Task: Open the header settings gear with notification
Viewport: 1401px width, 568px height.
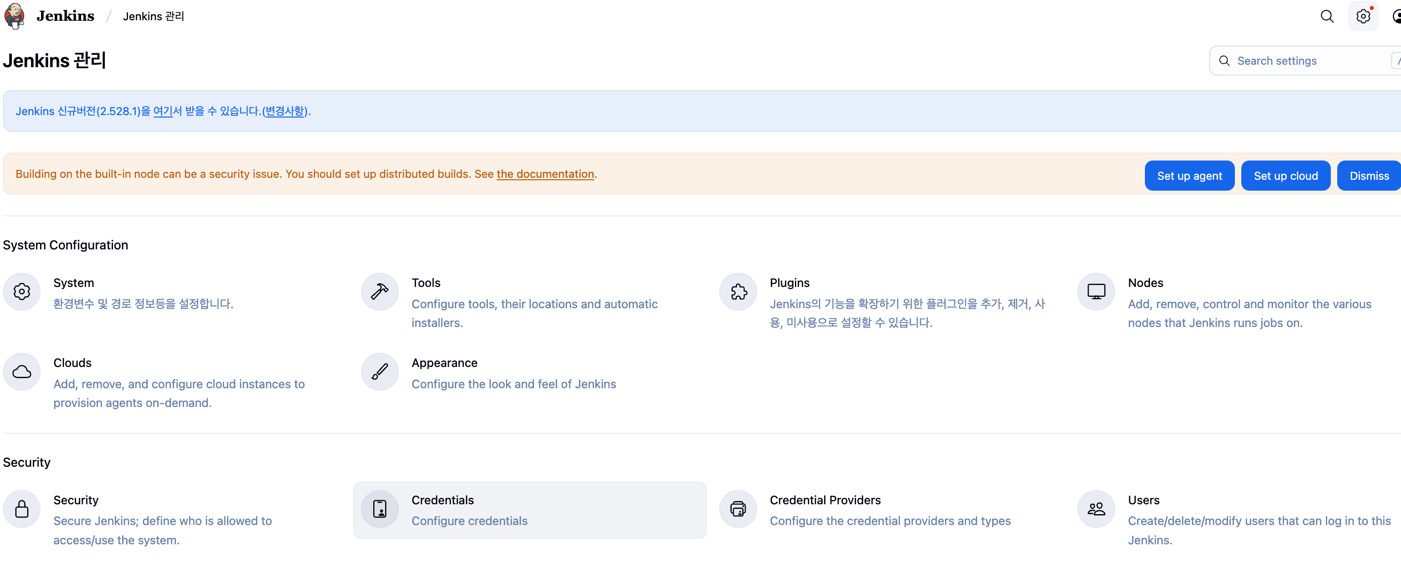Action: pyautogui.click(x=1363, y=16)
